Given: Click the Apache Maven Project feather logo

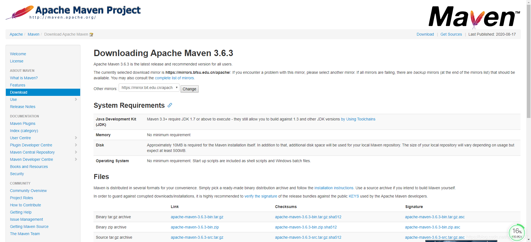Looking at the screenshot, I should tap(73, 12).
